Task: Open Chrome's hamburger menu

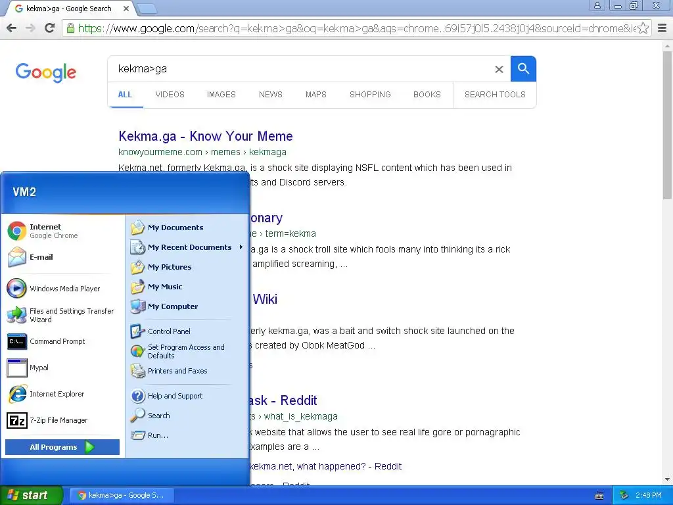Action: tap(662, 28)
